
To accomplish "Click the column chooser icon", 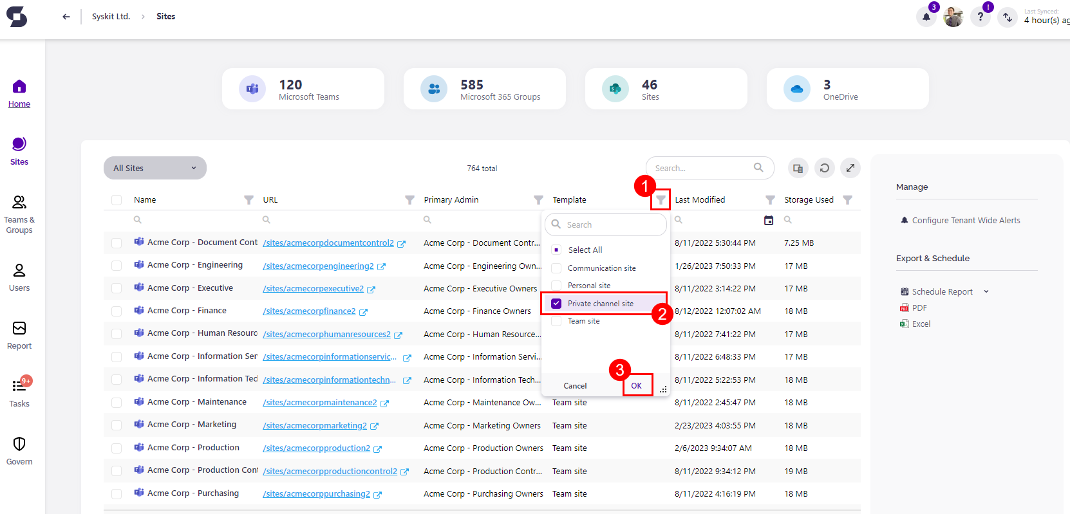I will [x=798, y=168].
